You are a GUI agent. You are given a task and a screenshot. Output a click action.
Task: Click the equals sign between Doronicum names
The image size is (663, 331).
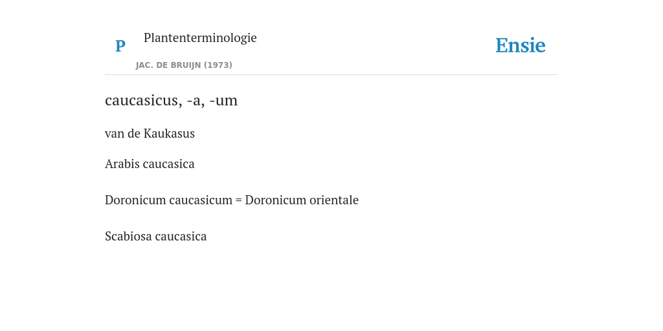coord(238,200)
